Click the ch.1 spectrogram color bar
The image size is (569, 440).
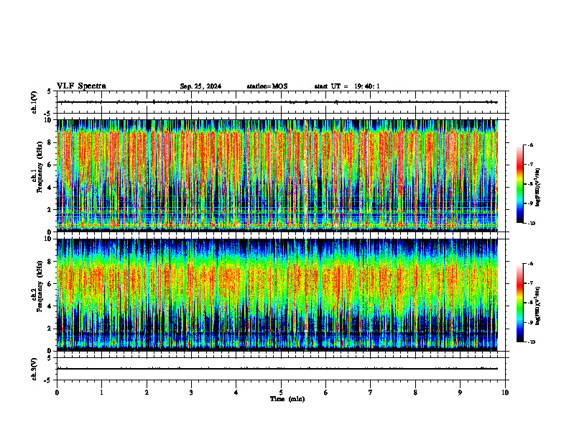pyautogui.click(x=519, y=184)
